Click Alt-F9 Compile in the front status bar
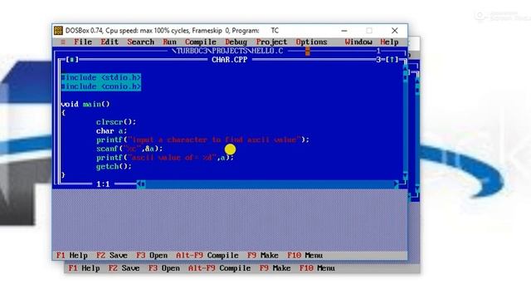Viewport: 531px width, 299px height. click(207, 255)
